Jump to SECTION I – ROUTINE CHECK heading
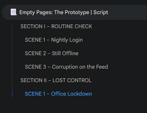 coord(56,26)
